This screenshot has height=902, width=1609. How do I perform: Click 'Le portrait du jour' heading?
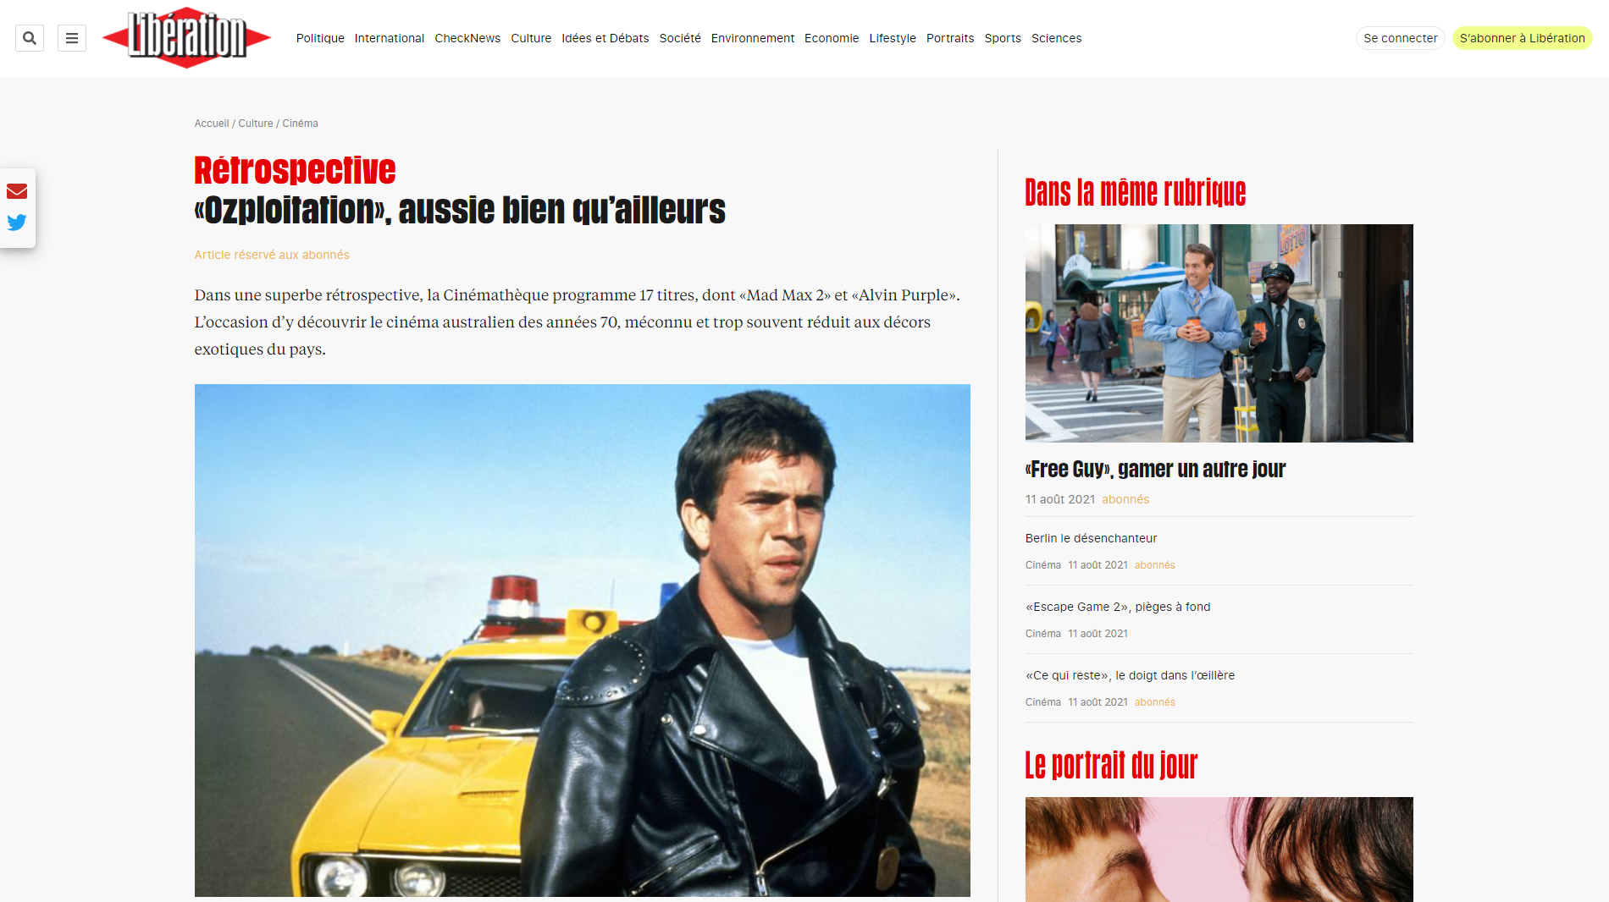pyautogui.click(x=1111, y=765)
